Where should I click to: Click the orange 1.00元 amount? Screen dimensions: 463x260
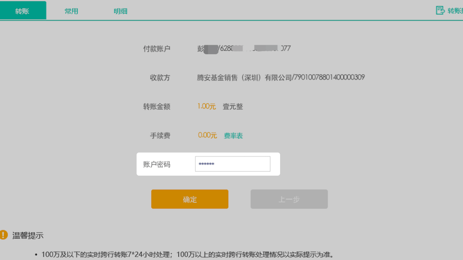(x=206, y=107)
